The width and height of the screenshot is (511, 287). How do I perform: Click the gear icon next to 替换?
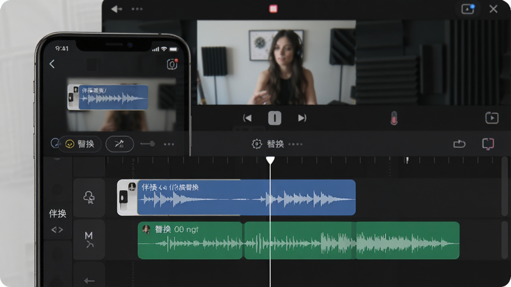coord(257,144)
